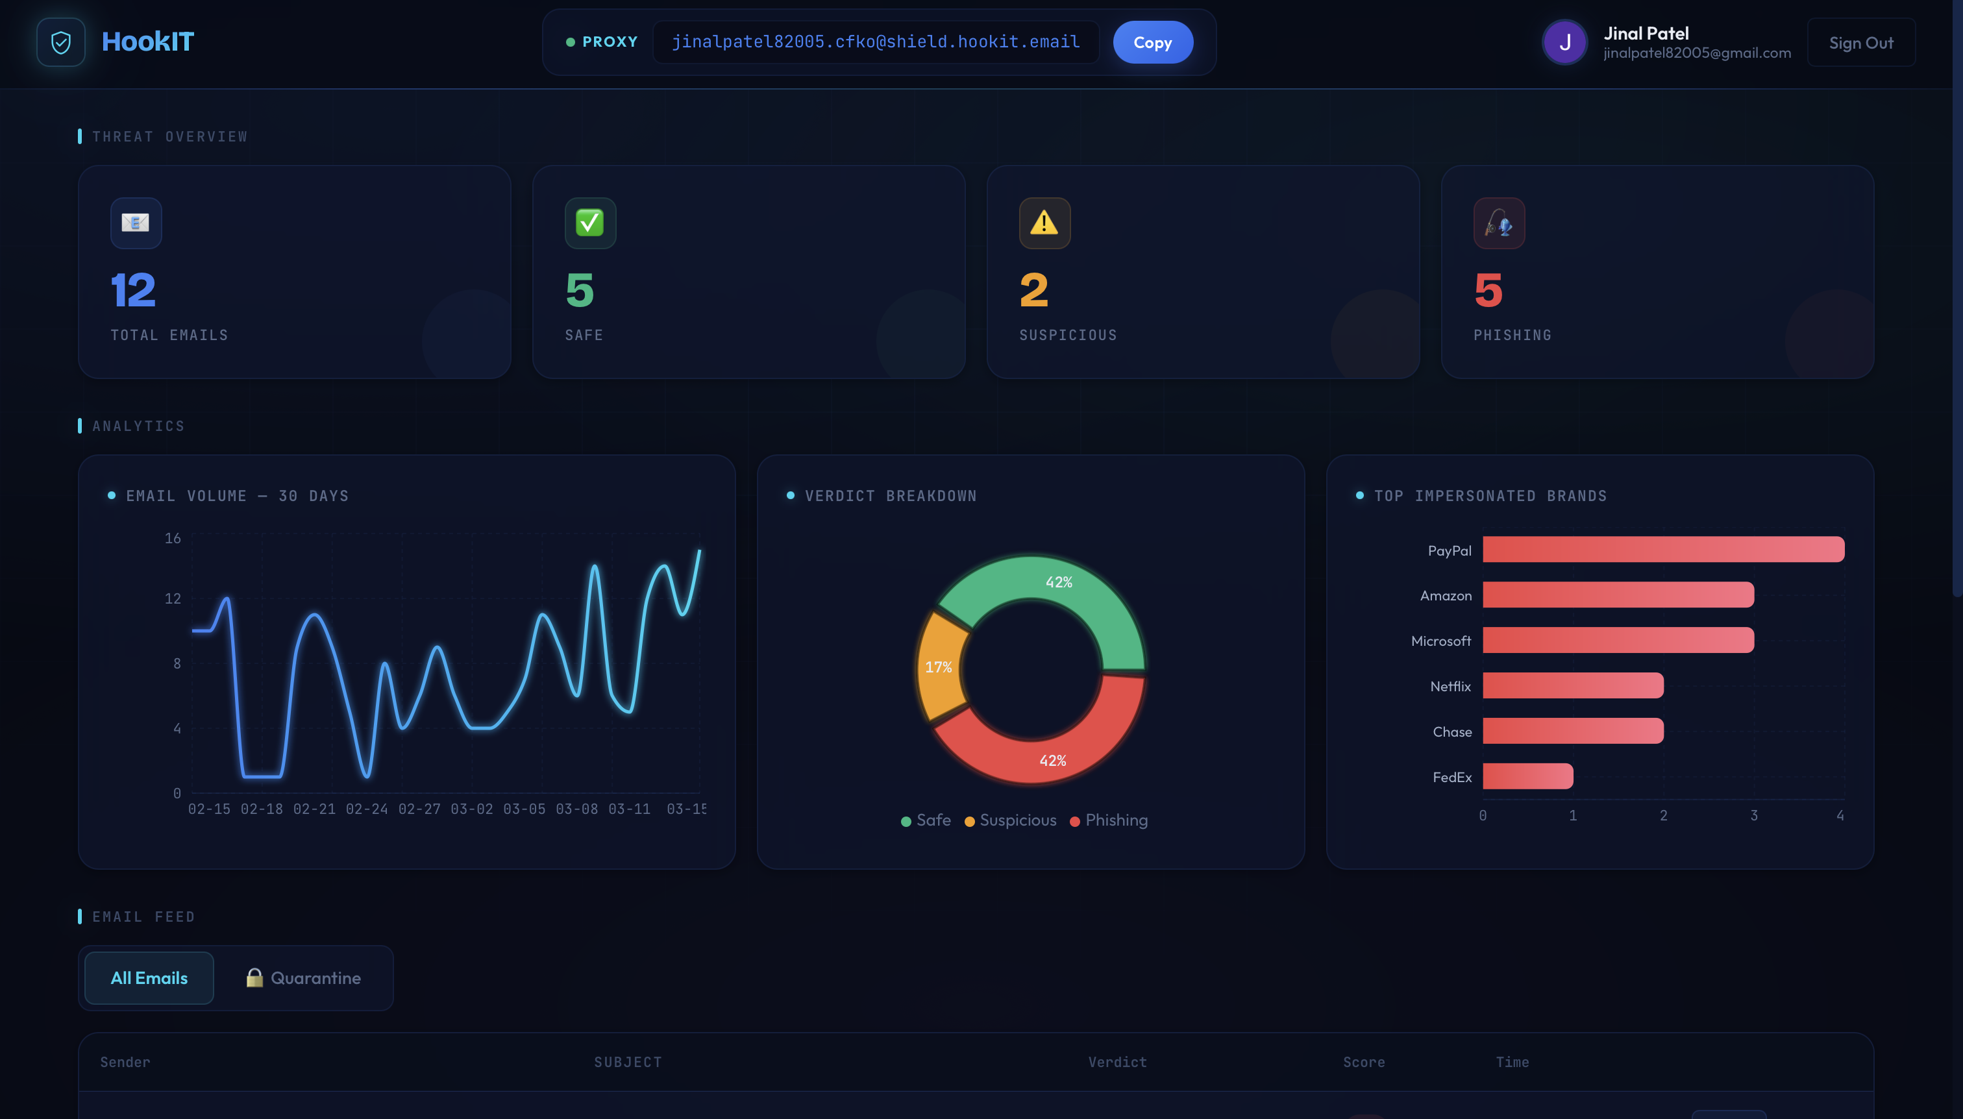Click the lock icon on Quarantine tab
Image resolution: width=1963 pixels, height=1119 pixels.
(x=254, y=978)
